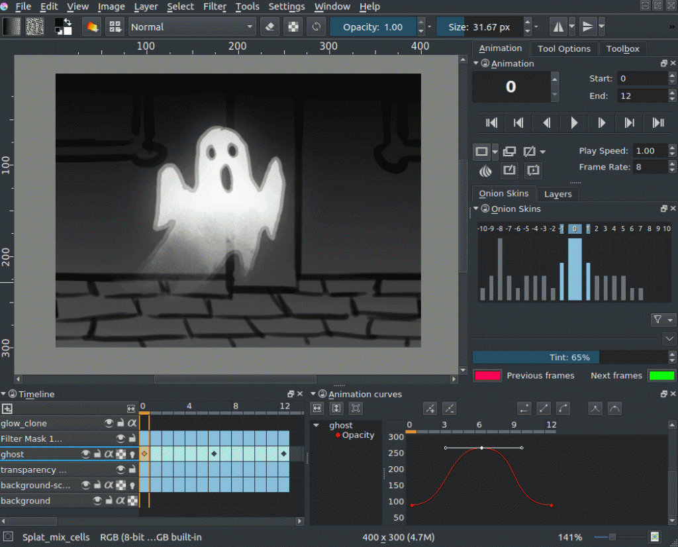
Task: Open the Filter menu
Action: [x=215, y=7]
